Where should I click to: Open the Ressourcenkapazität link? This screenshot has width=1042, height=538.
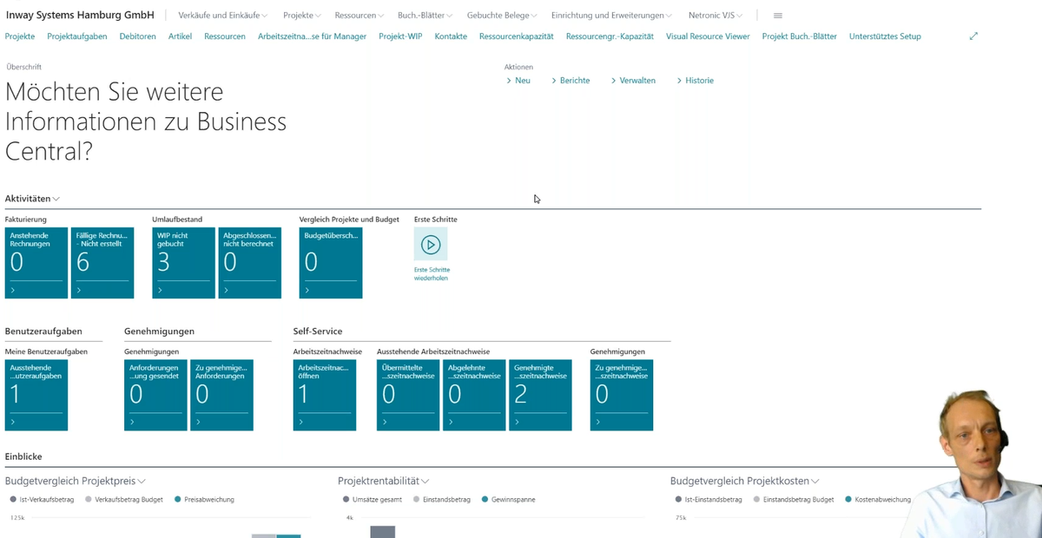pos(517,36)
